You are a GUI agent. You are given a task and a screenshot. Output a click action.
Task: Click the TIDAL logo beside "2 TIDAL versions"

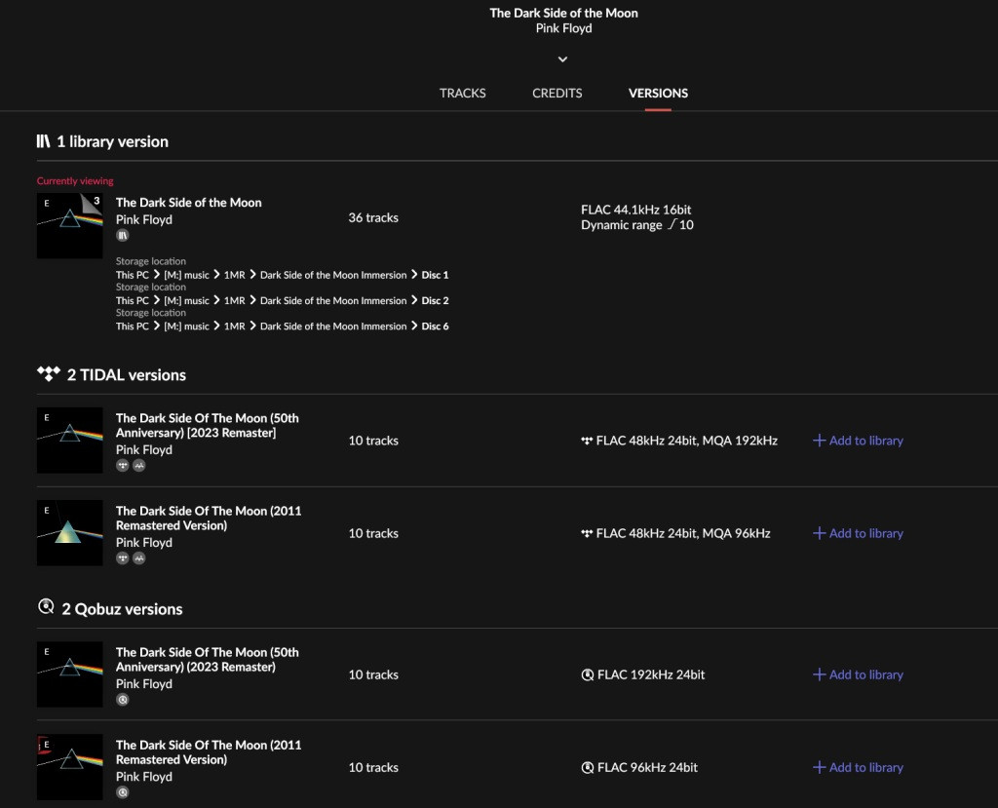pos(49,374)
